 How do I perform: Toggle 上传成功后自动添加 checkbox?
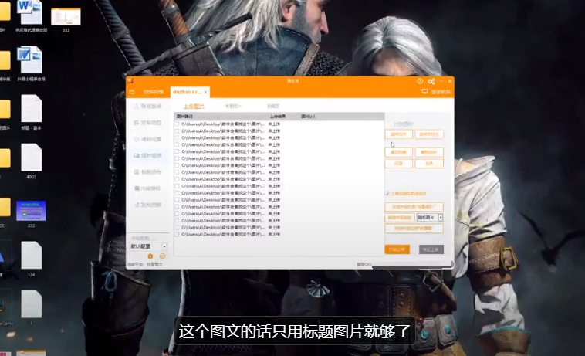(387, 194)
